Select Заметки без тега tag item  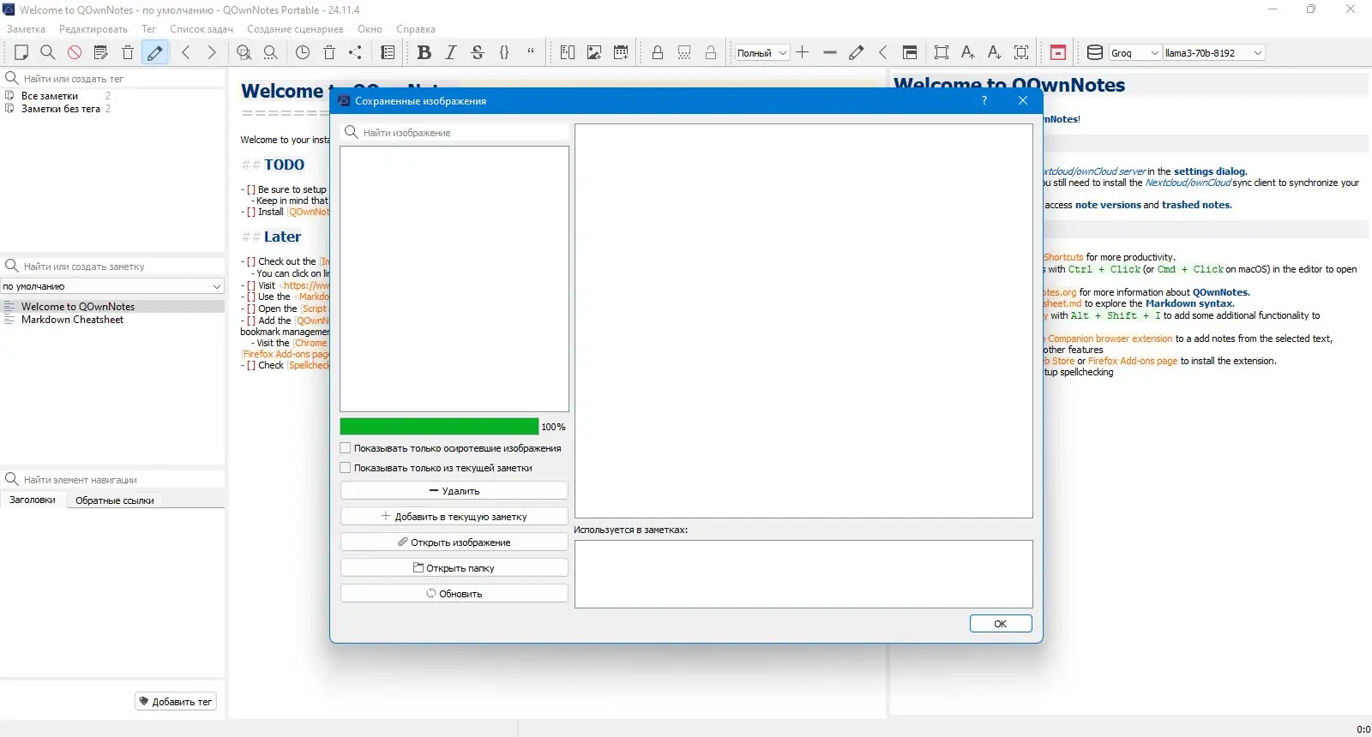[x=60, y=109]
